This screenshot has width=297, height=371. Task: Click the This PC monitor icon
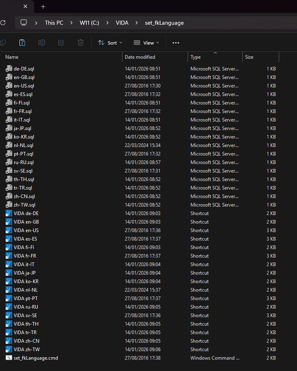pyautogui.click(x=24, y=23)
